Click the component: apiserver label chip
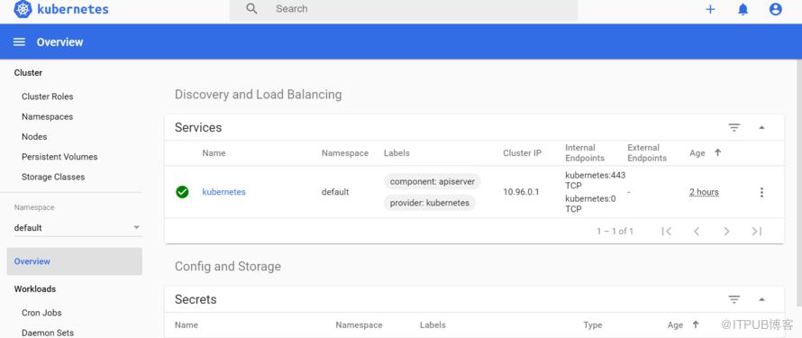Viewport: 802px width, 338px height. [433, 181]
